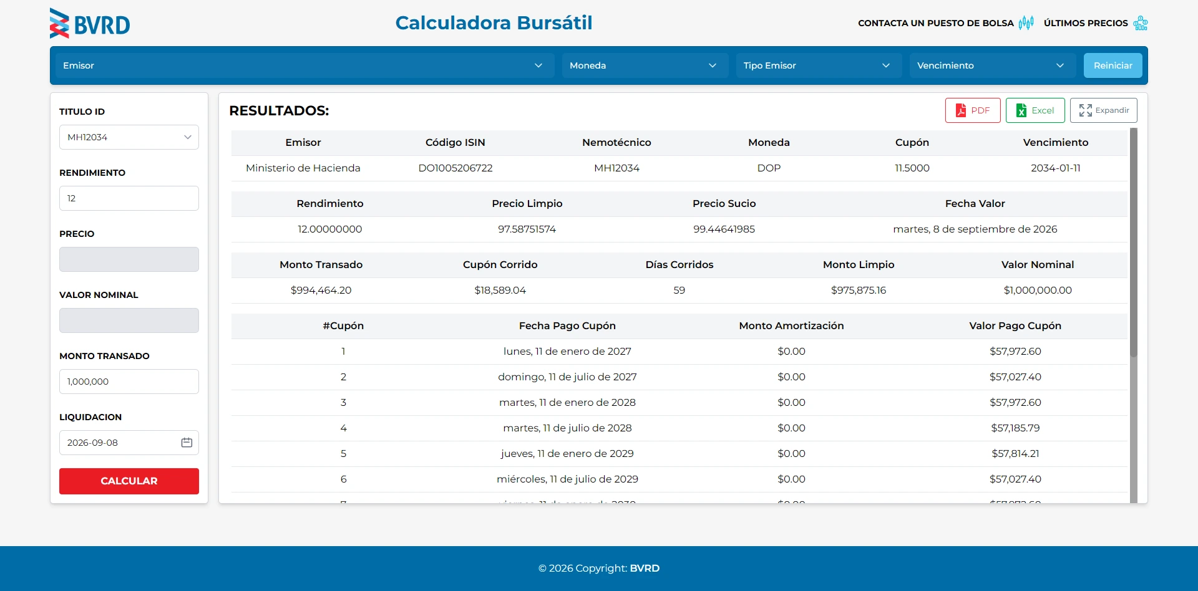Open the Titulo ID MH12034 dropdown
This screenshot has width=1198, height=591.
click(129, 137)
